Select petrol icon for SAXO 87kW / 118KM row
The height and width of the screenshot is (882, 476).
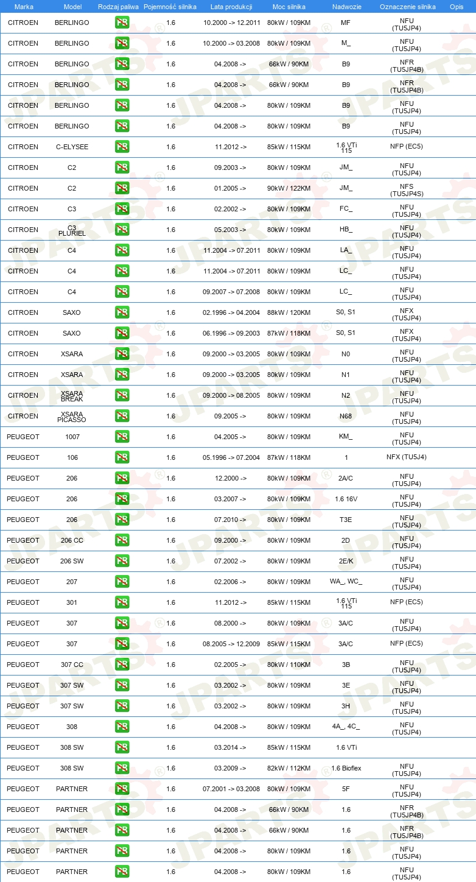(x=122, y=333)
